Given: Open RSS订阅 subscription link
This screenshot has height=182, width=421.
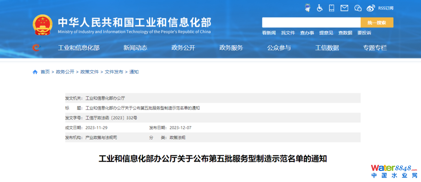Looking at the screenshot, I should (x=386, y=8).
